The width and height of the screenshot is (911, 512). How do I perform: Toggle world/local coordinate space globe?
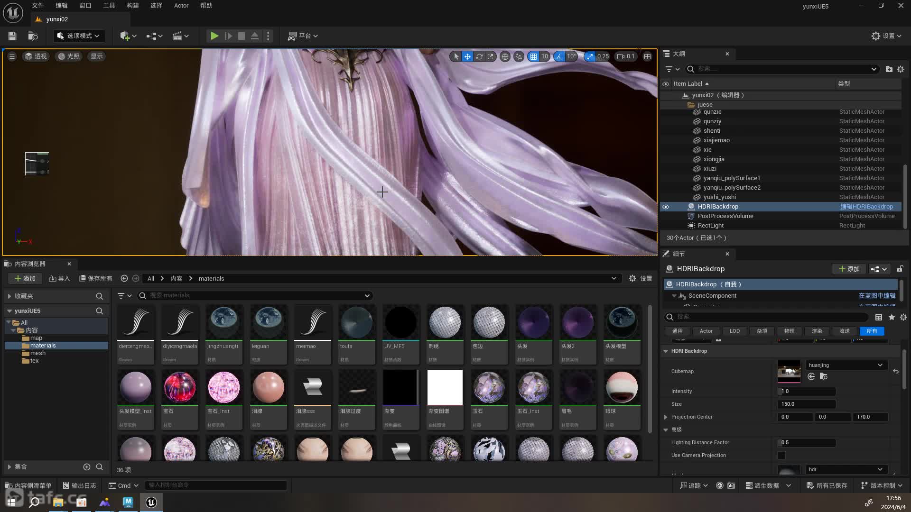point(505,56)
